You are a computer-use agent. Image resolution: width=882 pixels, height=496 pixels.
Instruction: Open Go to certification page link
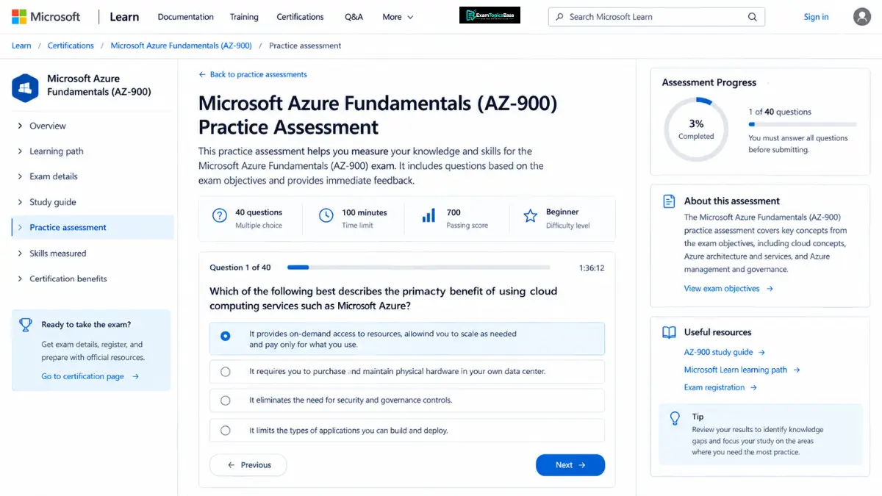pyautogui.click(x=90, y=376)
